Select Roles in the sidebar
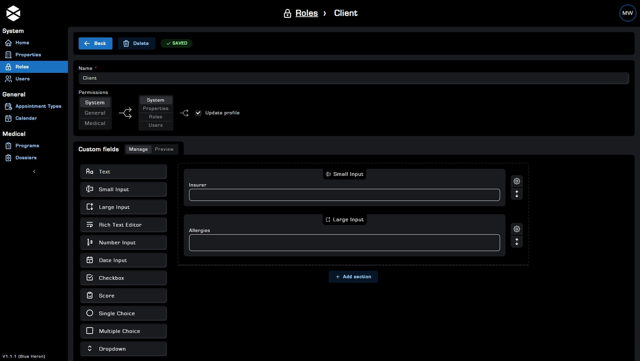This screenshot has width=640, height=361. coord(34,67)
